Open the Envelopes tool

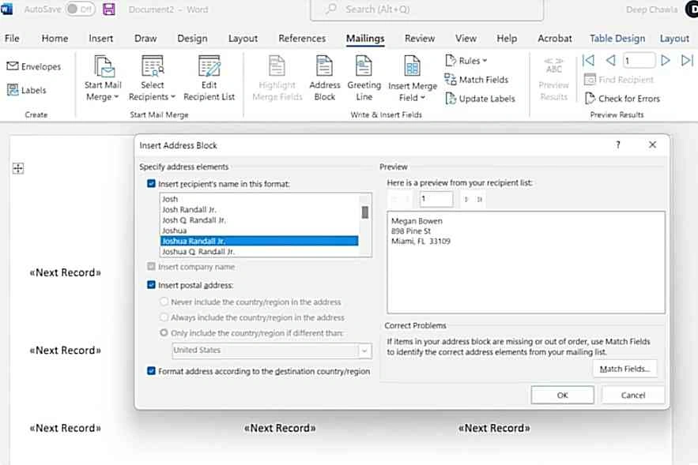pos(34,66)
